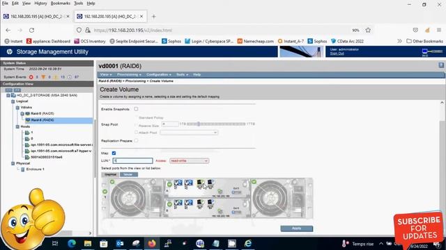Click the Sign Out link
Viewport: 446px width, 250px height.
[337, 53]
